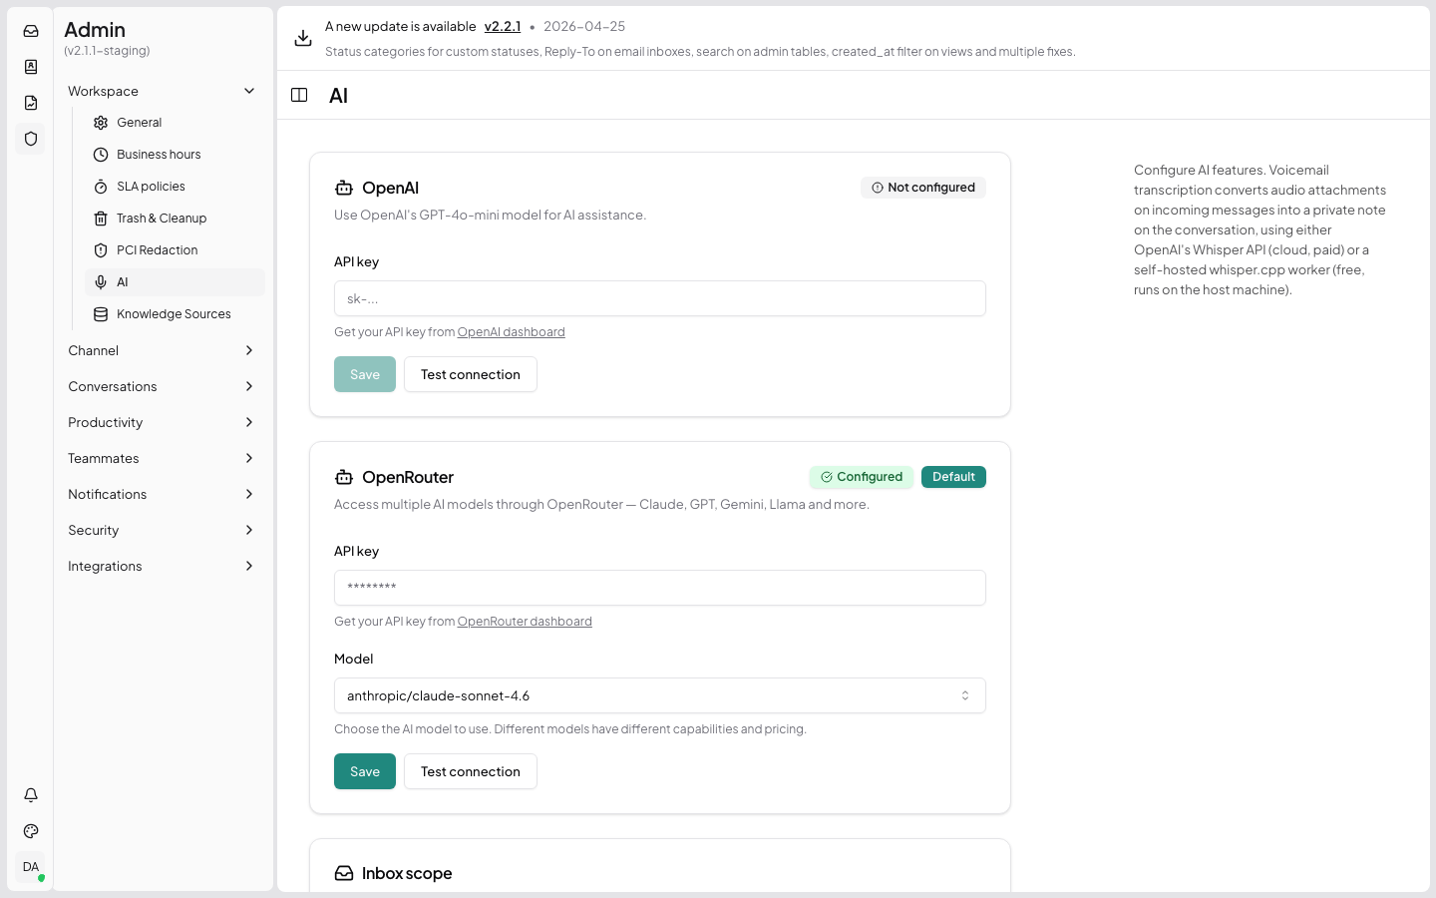The height and width of the screenshot is (898, 1436).
Task: Click Save in the OpenAI card
Action: point(365,374)
